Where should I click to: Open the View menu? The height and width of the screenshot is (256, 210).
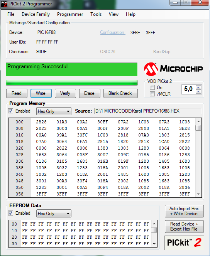(113, 14)
